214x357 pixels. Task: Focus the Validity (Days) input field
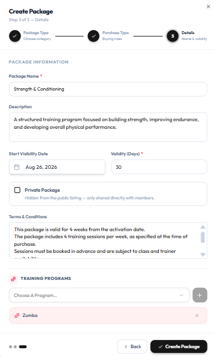159,167
